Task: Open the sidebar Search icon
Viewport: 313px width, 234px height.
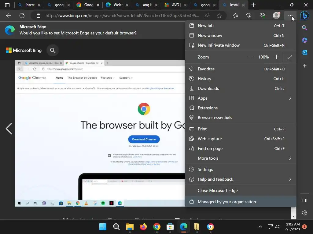Action: [x=304, y=28]
